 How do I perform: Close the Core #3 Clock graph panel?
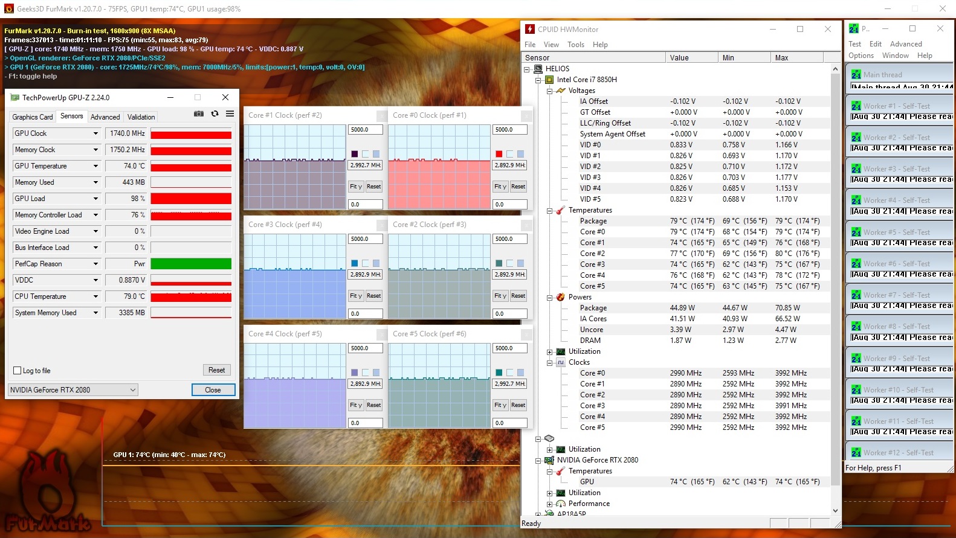pyautogui.click(x=381, y=225)
